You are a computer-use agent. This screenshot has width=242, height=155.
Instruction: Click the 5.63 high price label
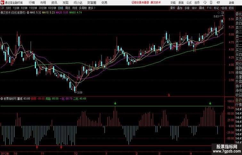216,16
